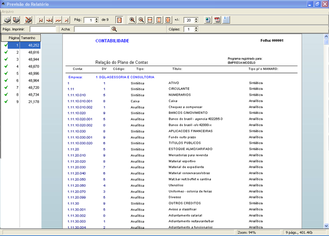Export report as PDF icon
This screenshot has height=236, width=329.
pyautogui.click(x=217, y=20)
